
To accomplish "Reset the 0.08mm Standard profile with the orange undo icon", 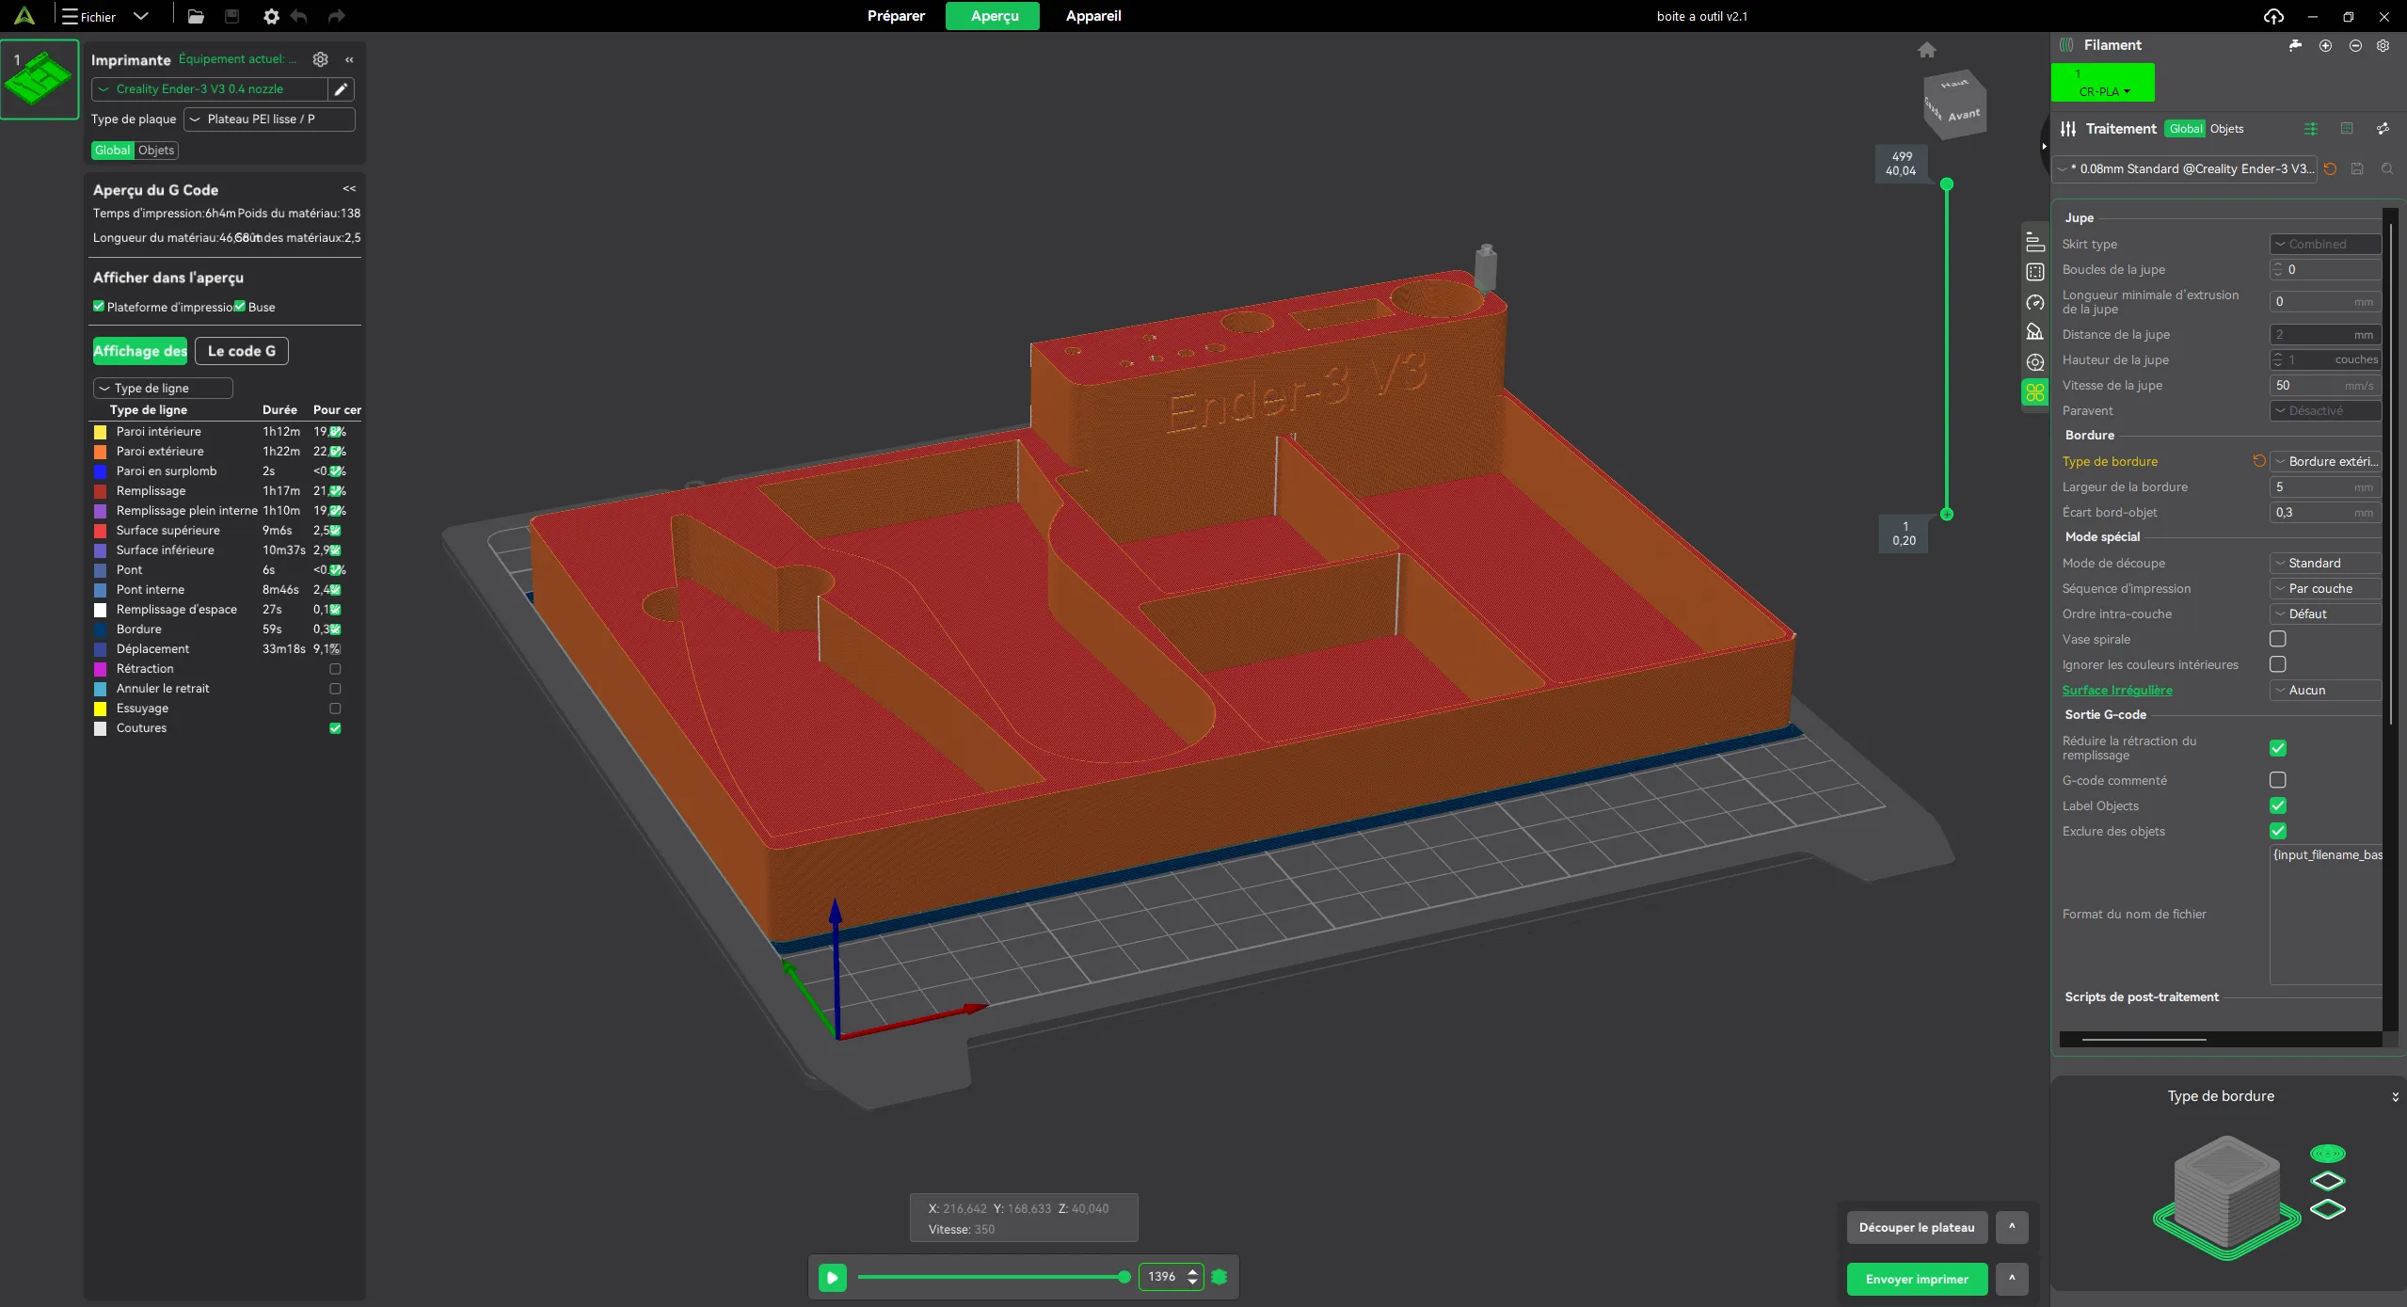I will pyautogui.click(x=2331, y=168).
